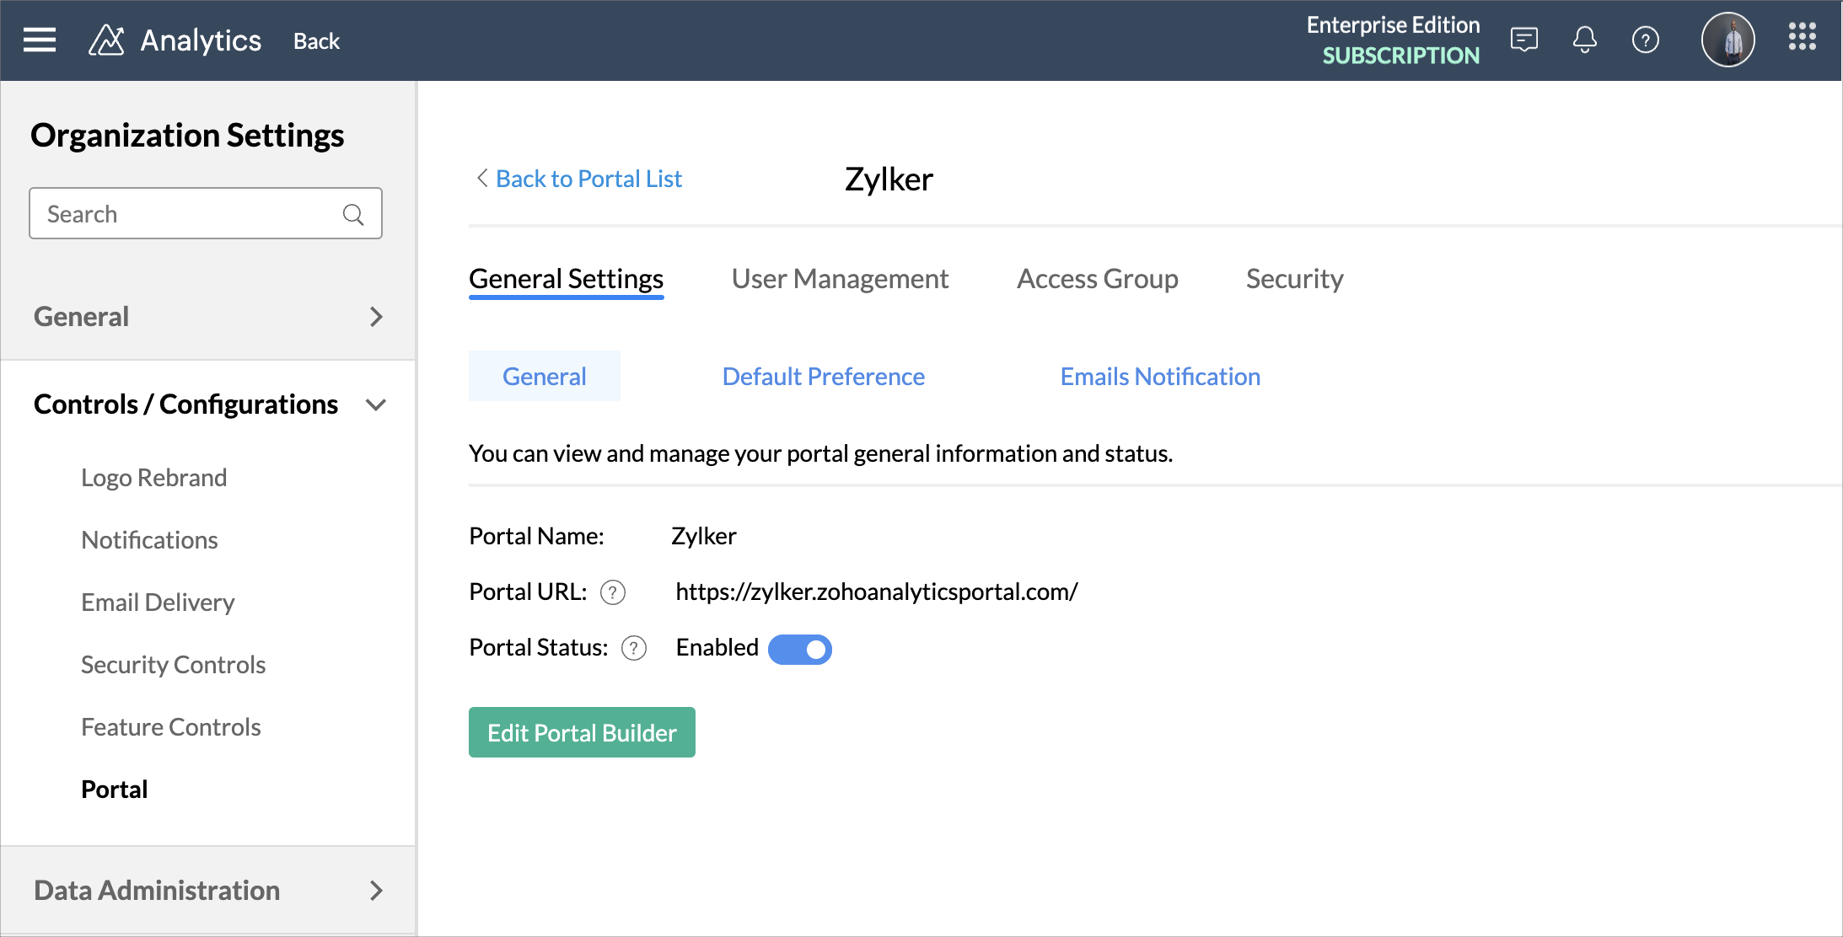Viewport: 1843px width, 937px height.
Task: Select the General sub-tab
Action: [x=545, y=376]
